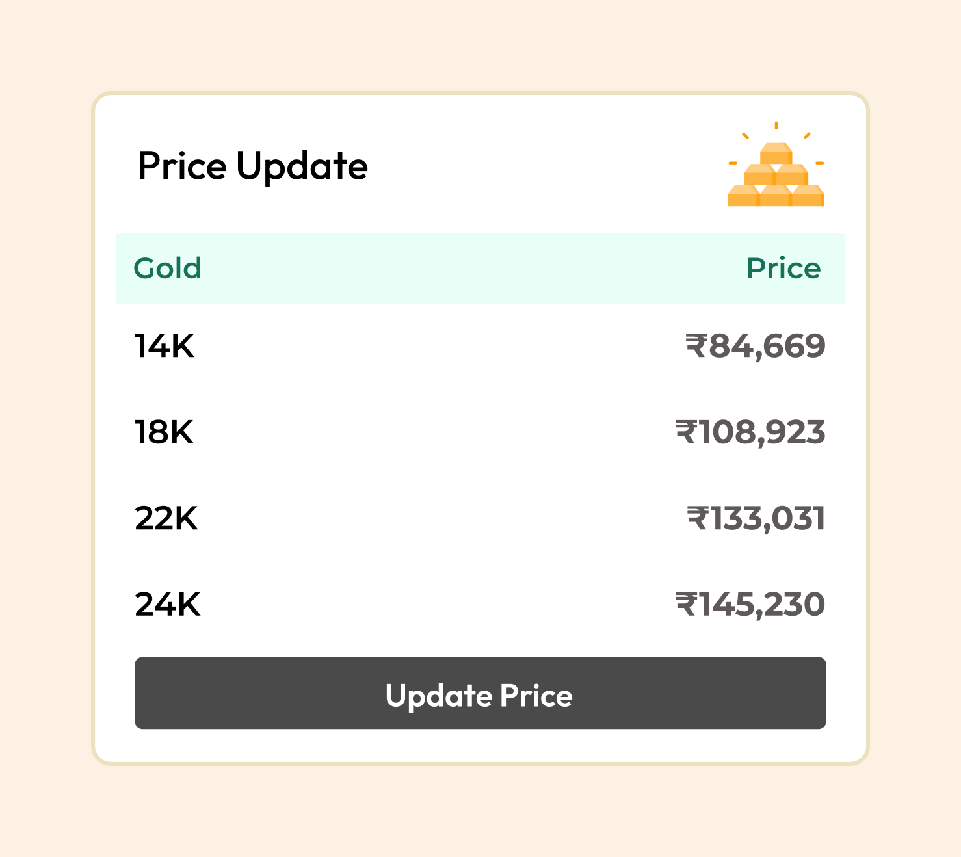Choose the 24K gold label
961x857 pixels.
pos(167,605)
